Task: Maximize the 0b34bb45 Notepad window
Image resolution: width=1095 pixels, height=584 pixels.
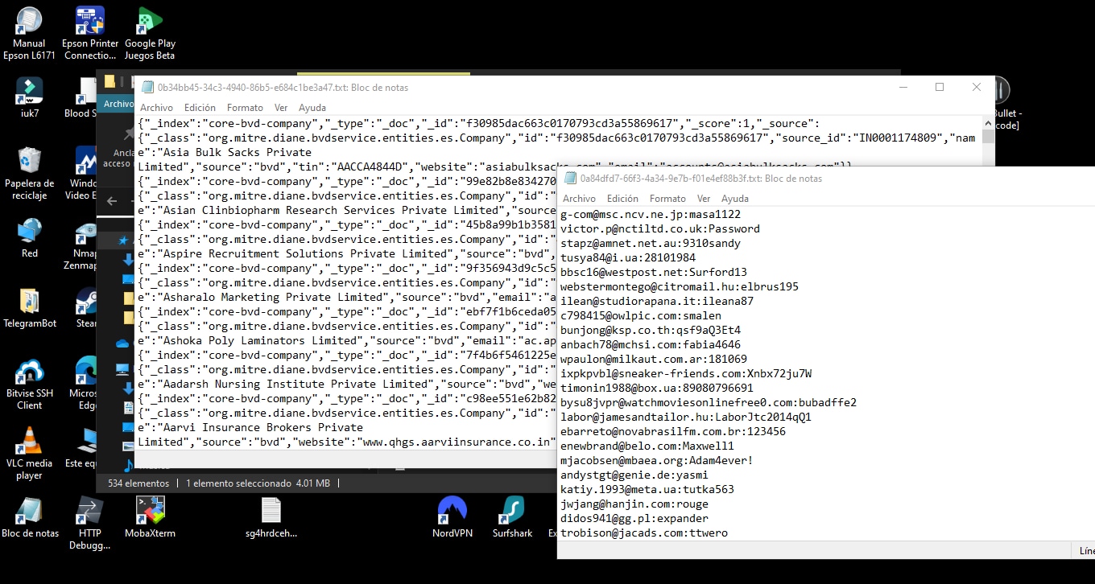Action: (x=940, y=87)
